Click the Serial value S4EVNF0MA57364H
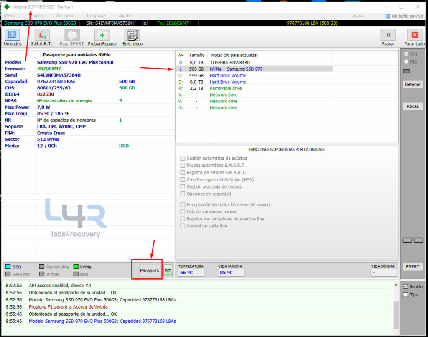This screenshot has width=428, height=337. (59, 75)
